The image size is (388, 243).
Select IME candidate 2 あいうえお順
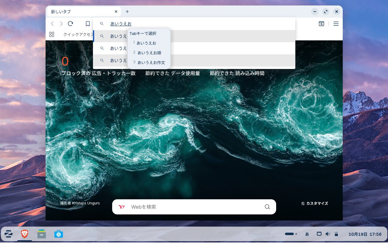(149, 53)
